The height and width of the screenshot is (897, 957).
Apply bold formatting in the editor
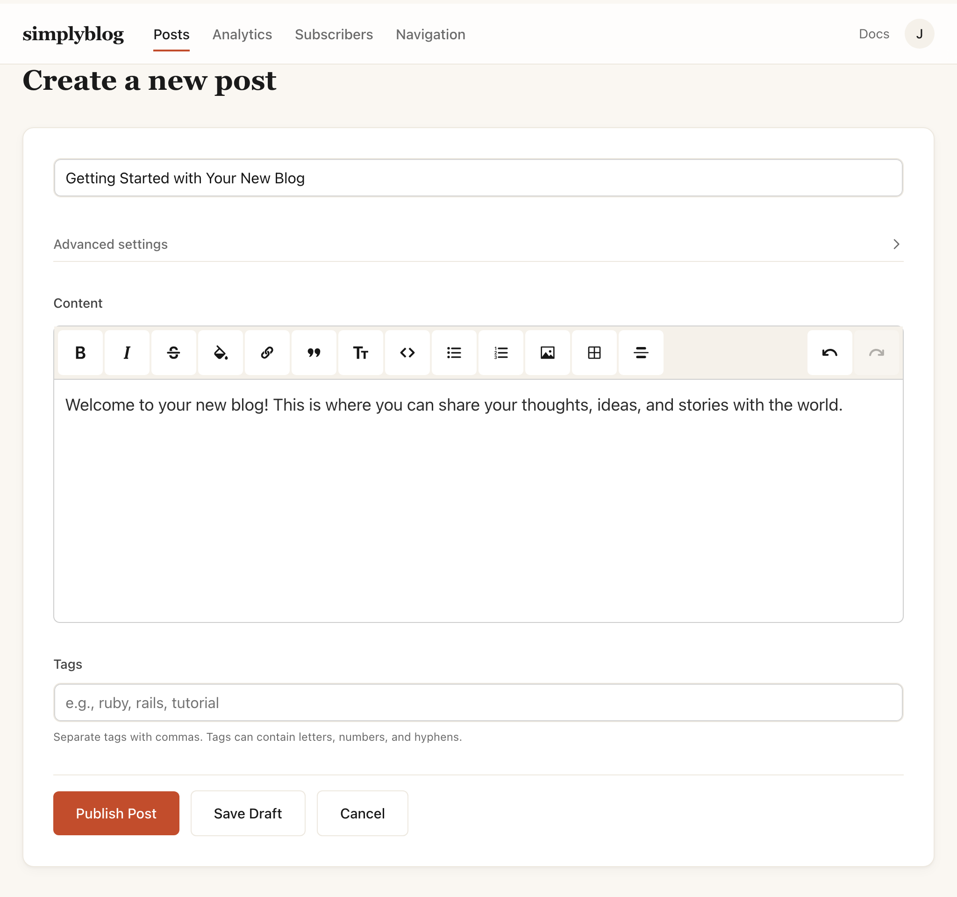pos(80,353)
